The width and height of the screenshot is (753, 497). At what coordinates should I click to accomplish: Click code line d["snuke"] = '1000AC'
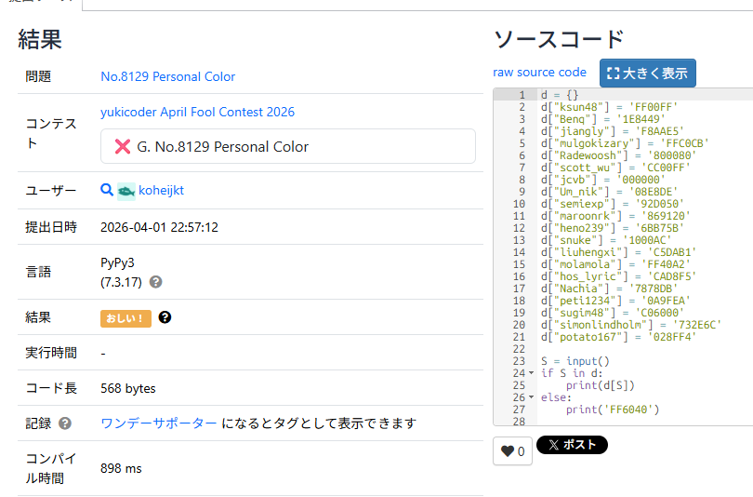point(606,240)
